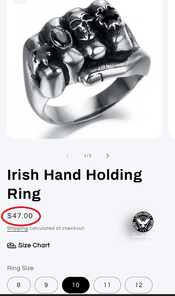Go to previous product image arrow
Image resolution: width=175 pixels, height=296 pixels.
tap(68, 156)
